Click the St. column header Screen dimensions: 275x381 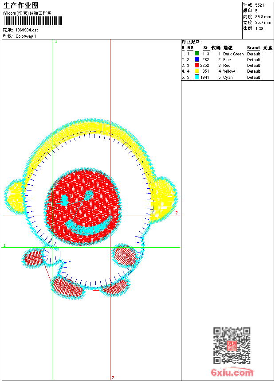pos(206,48)
